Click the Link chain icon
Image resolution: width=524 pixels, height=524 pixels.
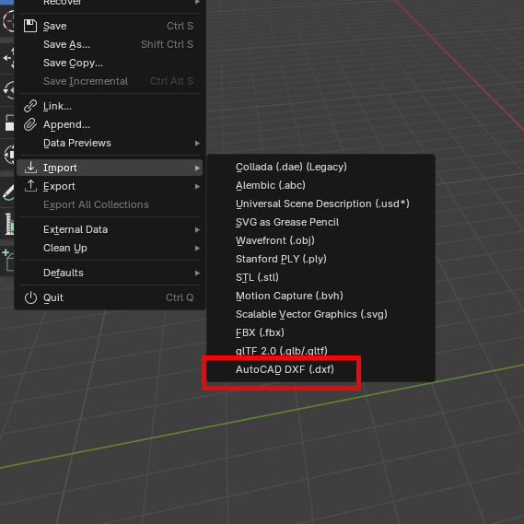pos(30,106)
